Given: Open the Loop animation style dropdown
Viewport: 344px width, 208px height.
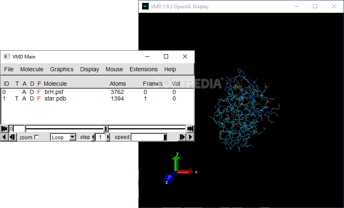Looking at the screenshot, I should point(72,137).
